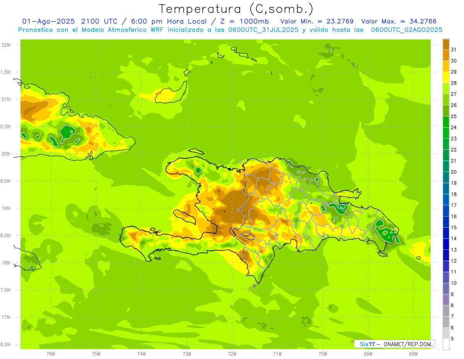
Task: Click the "69W" longitude axis label
Action: 368,354
